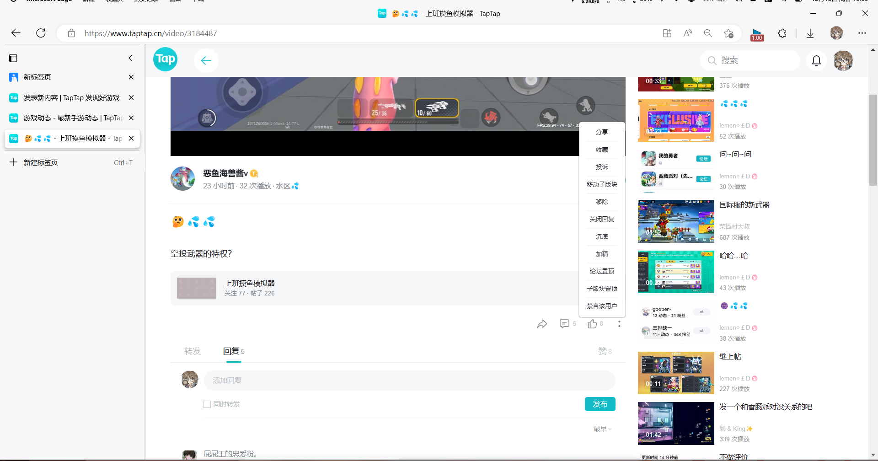Open browser downloads icon

[810, 33]
